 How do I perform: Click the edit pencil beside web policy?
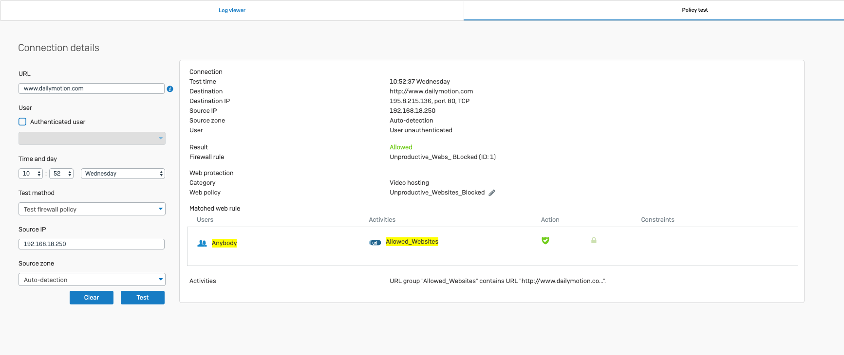[492, 193]
